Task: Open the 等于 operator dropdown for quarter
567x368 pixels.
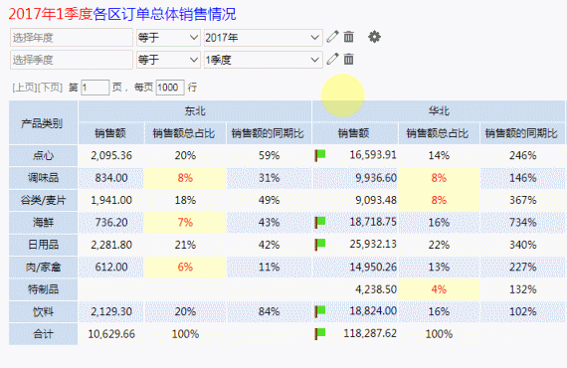Action: tap(168, 60)
